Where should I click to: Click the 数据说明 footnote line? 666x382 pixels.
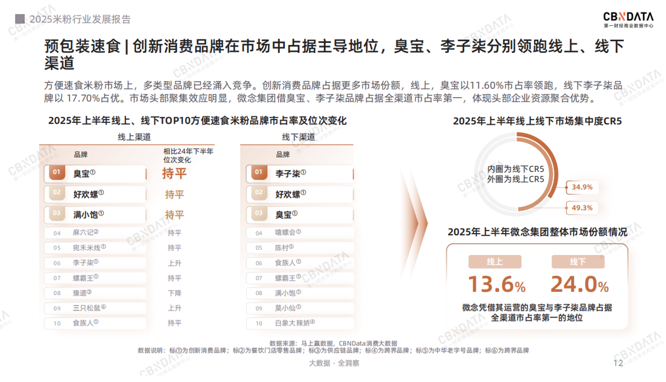333,351
